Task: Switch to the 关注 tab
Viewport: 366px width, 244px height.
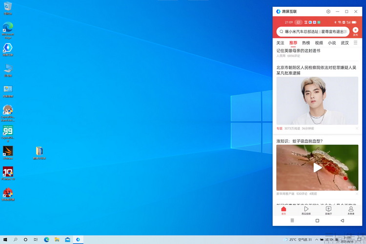Action: [280, 43]
